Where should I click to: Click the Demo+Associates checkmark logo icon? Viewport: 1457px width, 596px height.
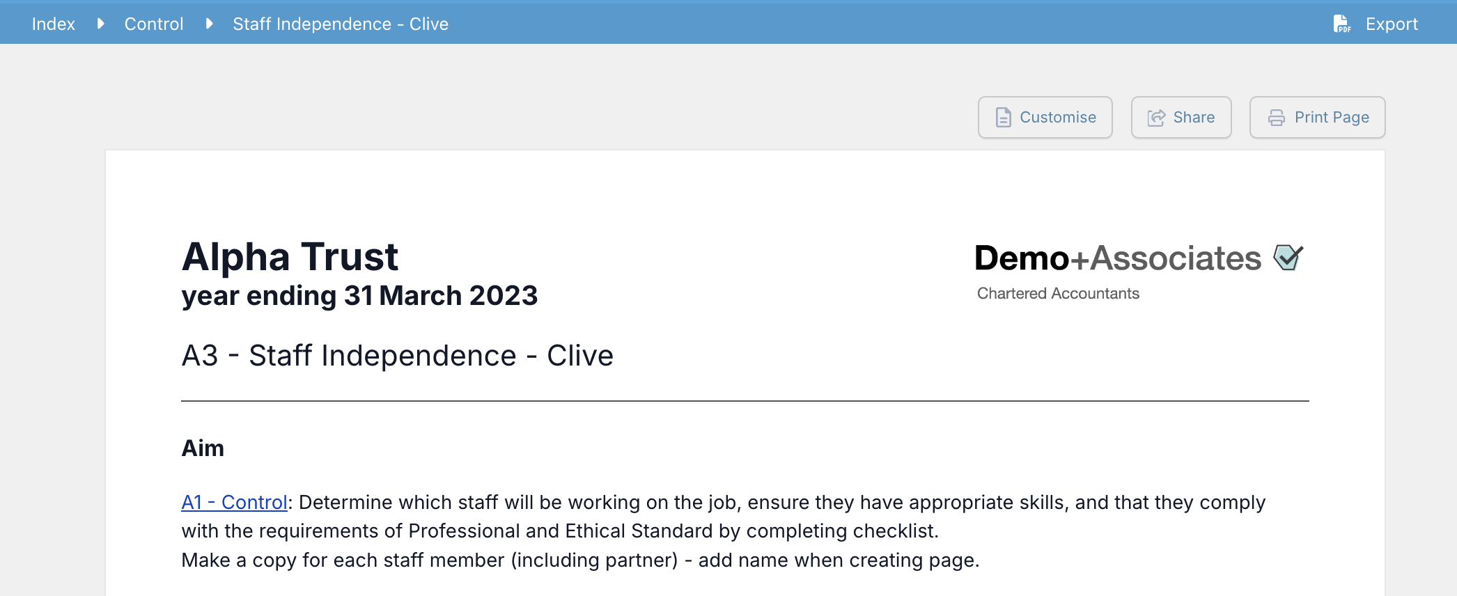1288,258
